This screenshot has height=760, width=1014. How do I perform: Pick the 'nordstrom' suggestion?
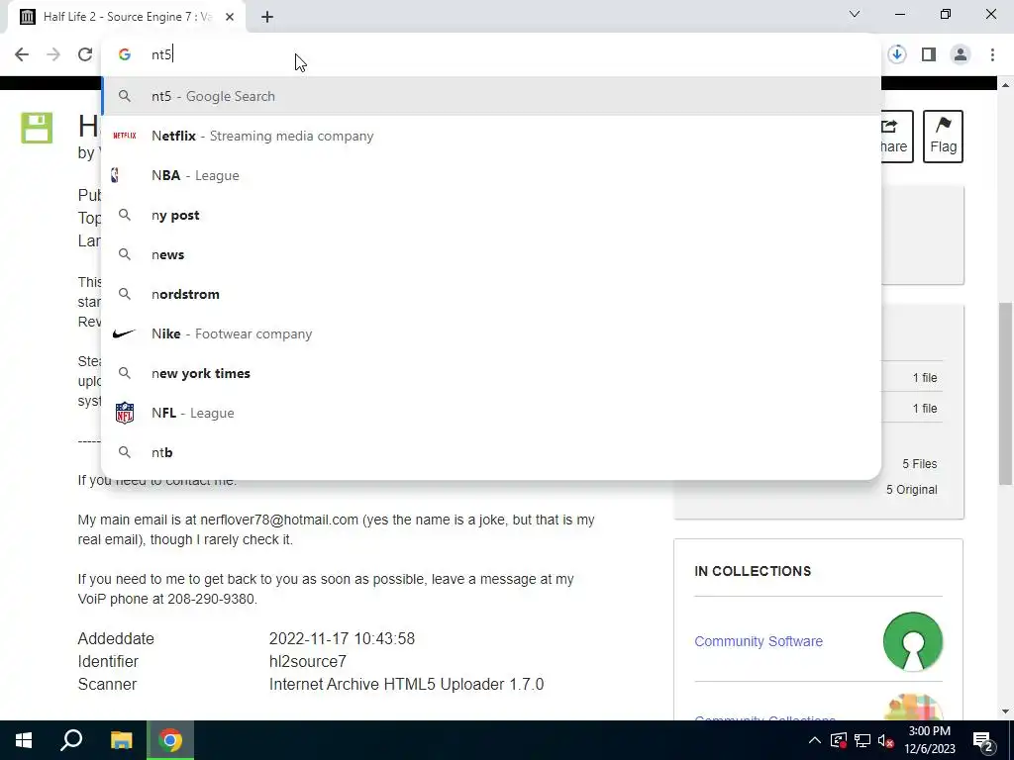point(491,294)
